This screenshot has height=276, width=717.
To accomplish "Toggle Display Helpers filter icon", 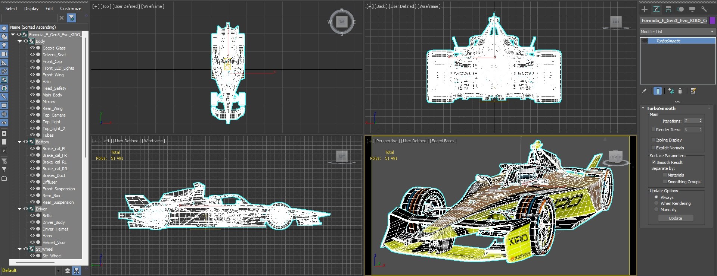I will tap(4, 63).
